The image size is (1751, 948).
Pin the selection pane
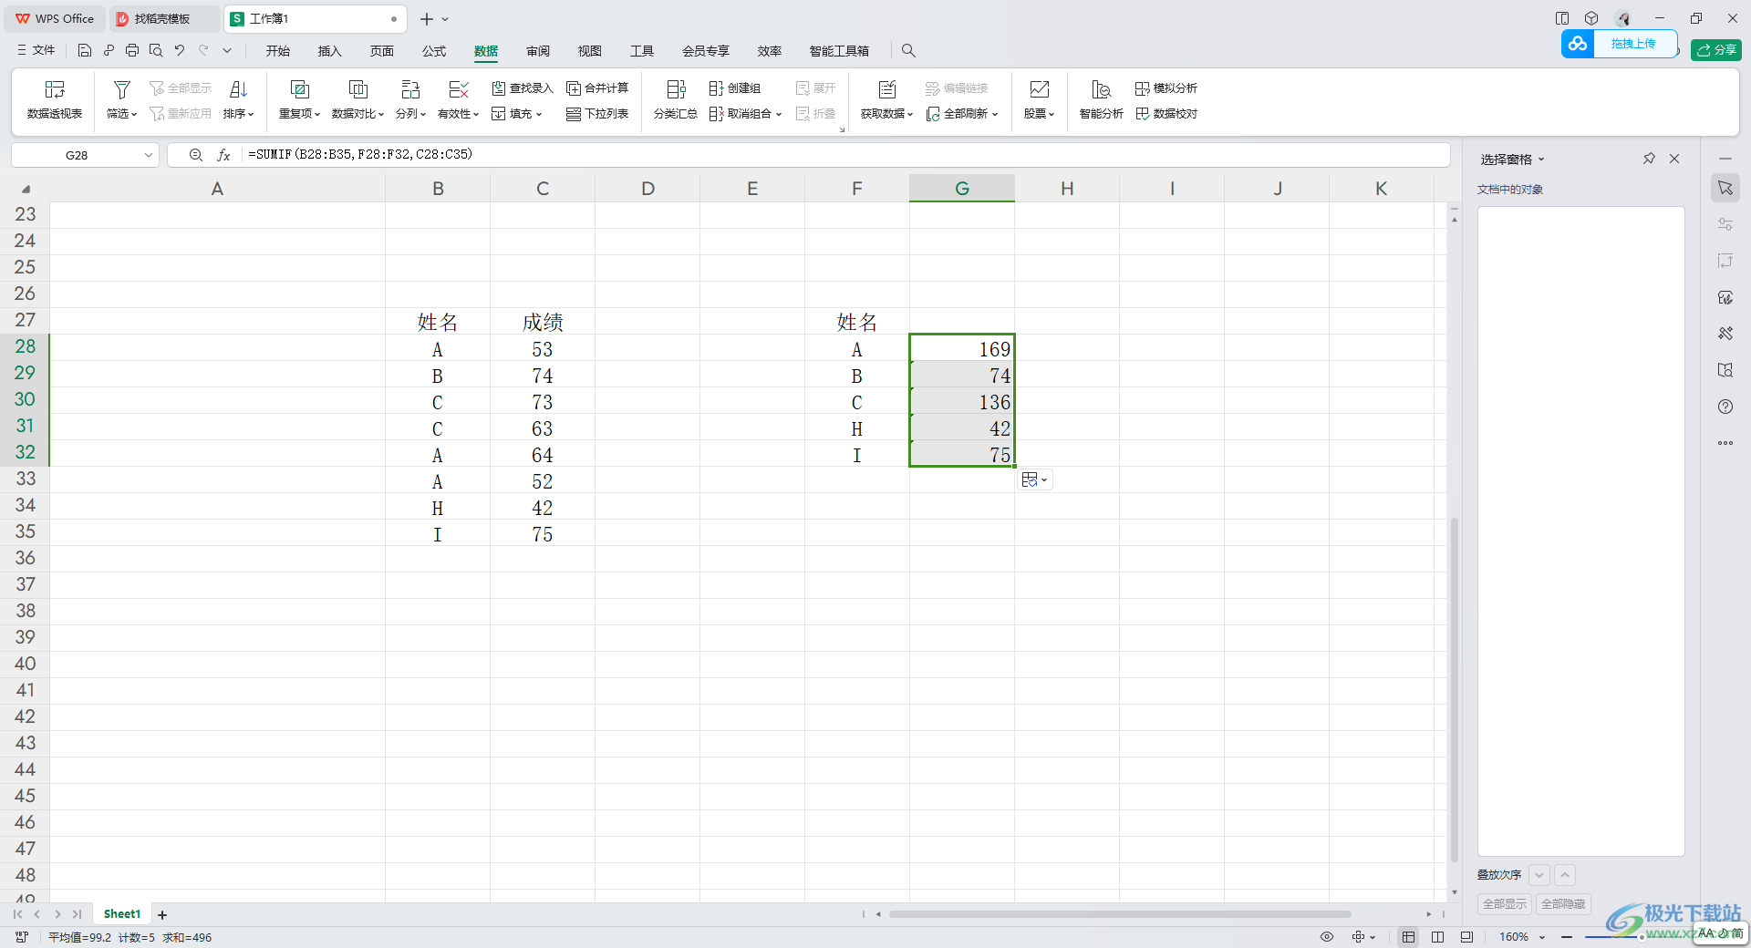(1649, 159)
